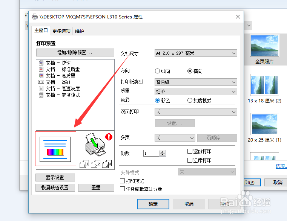Enable 逆序打印 reverse order checkbox
This screenshot has width=287, height=221.
(190, 160)
